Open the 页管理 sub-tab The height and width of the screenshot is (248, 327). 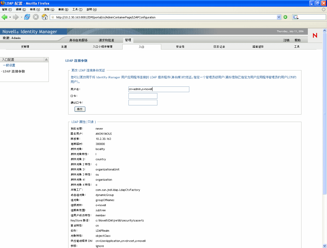[25, 47]
